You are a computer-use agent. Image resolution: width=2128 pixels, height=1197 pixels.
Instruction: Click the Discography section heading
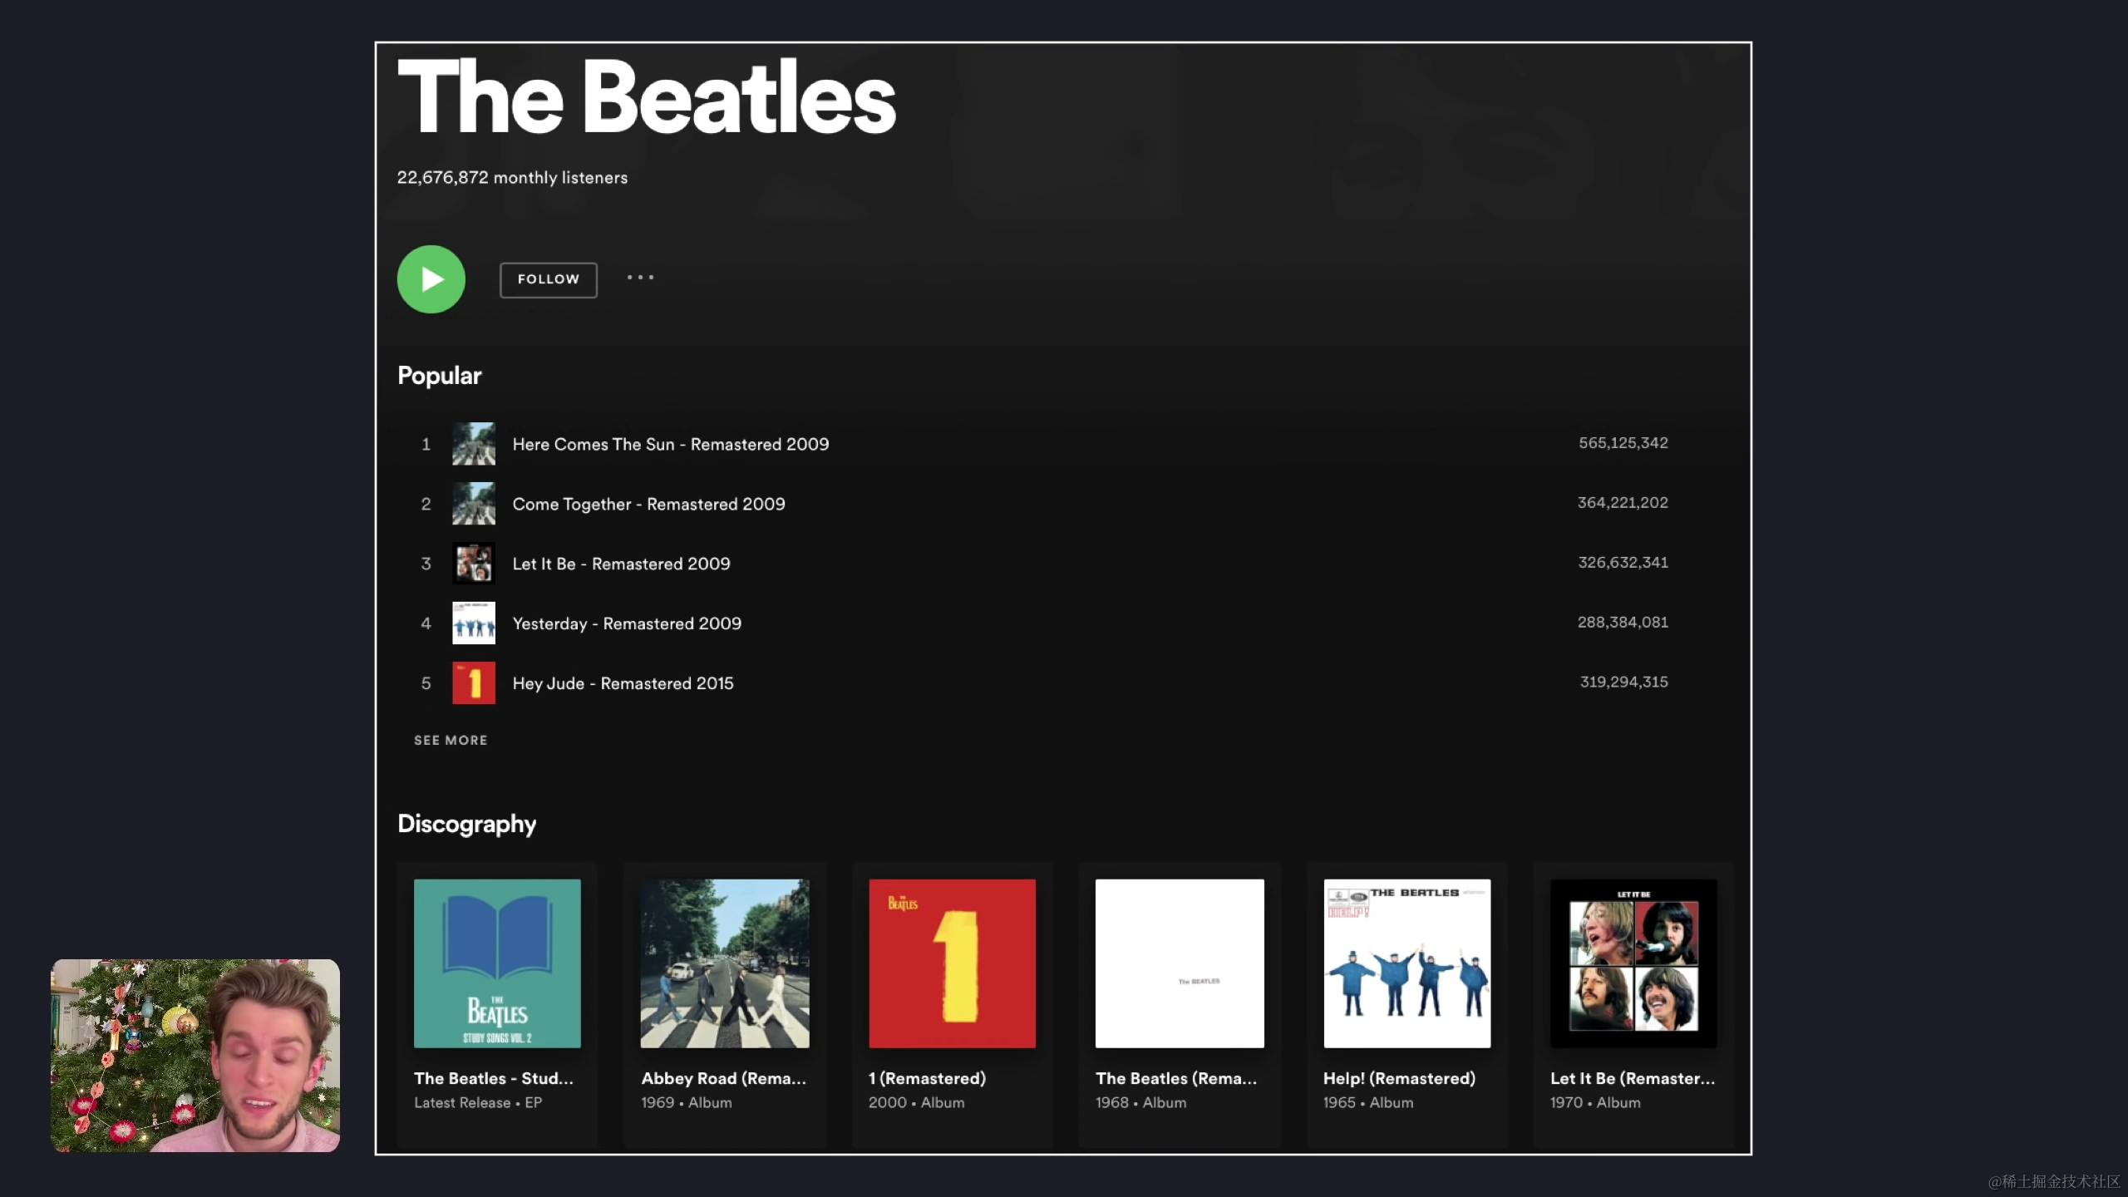tap(466, 824)
